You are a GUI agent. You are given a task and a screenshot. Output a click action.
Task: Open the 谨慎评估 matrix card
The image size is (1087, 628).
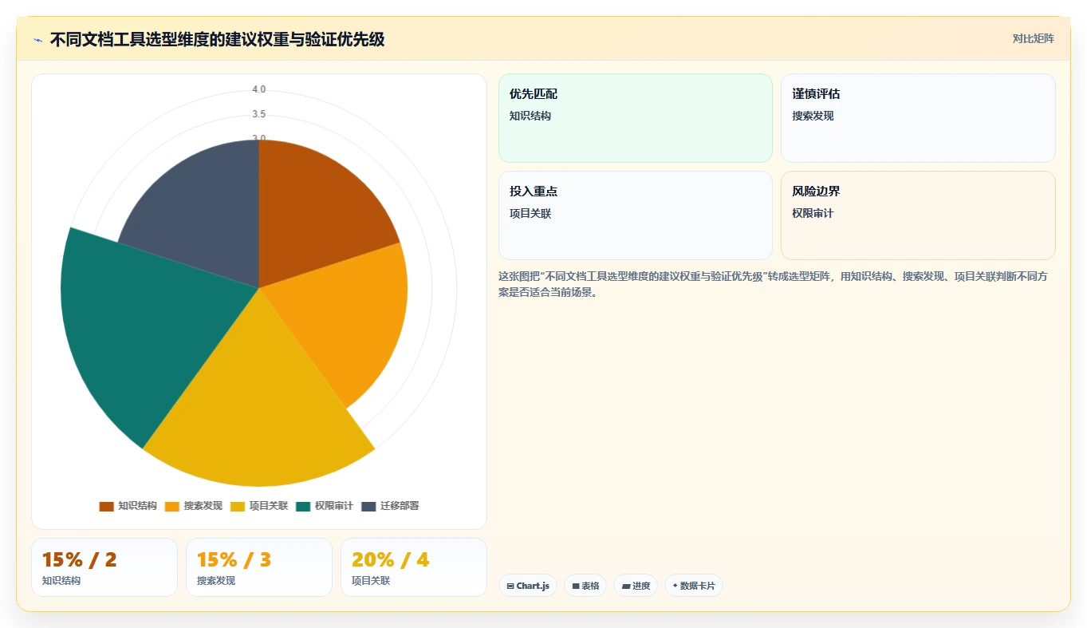[918, 118]
